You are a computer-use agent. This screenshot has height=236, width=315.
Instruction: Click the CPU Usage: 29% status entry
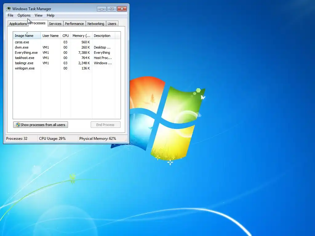click(x=52, y=139)
